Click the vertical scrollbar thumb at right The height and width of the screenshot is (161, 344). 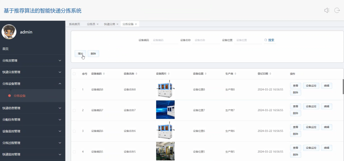(343, 87)
